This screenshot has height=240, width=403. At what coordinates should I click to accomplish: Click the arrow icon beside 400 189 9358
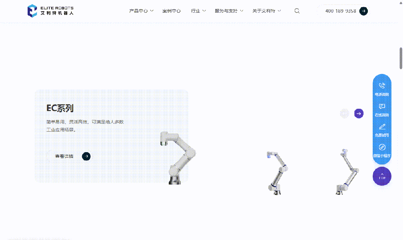(363, 11)
